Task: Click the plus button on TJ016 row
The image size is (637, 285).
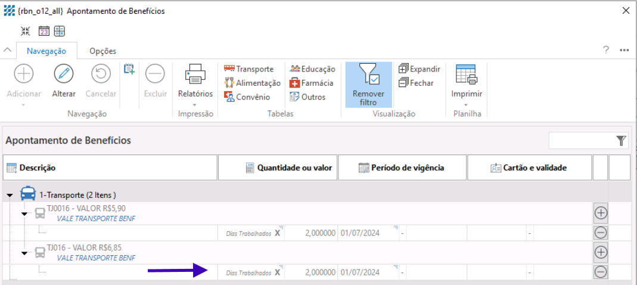Action: (601, 252)
